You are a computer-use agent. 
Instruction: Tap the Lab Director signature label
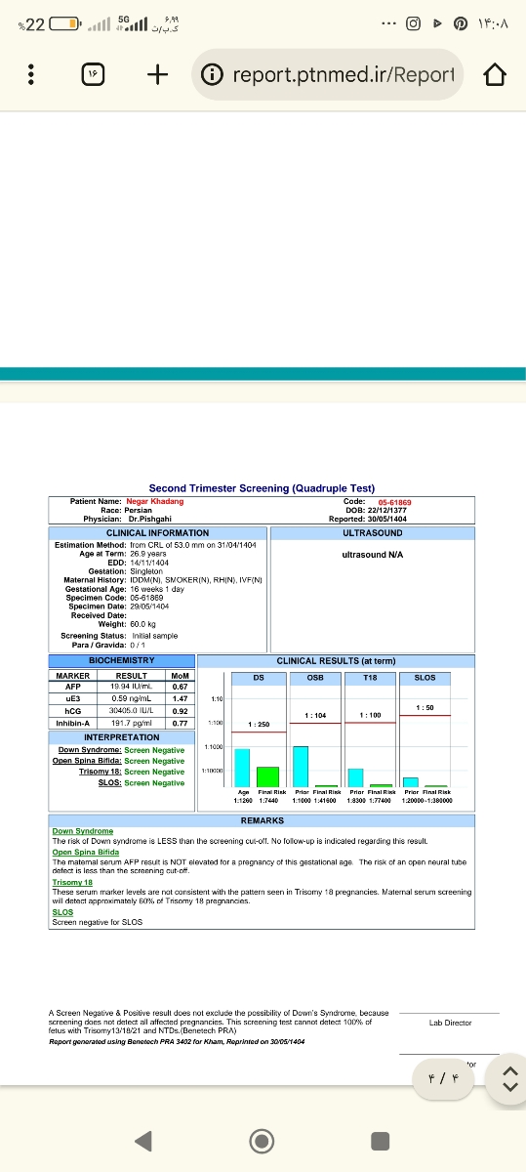point(450,1023)
